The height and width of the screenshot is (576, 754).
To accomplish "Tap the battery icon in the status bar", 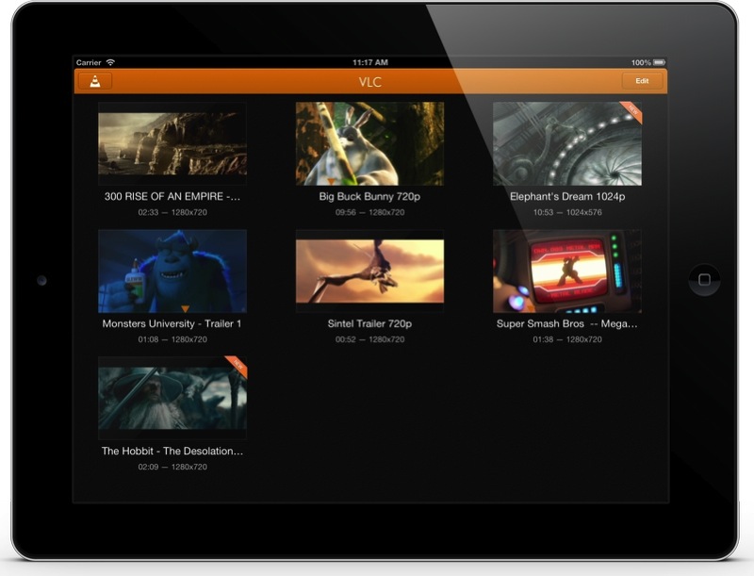I will (x=659, y=62).
